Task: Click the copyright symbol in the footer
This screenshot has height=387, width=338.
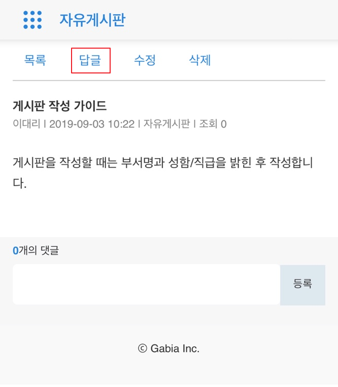Action: pos(143,349)
